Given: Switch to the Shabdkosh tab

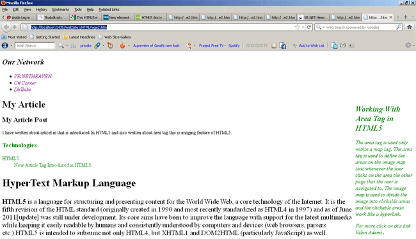Looking at the screenshot, I should [52, 17].
